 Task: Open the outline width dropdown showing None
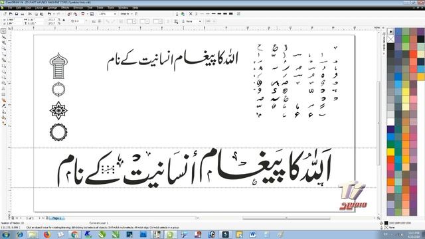193,21
